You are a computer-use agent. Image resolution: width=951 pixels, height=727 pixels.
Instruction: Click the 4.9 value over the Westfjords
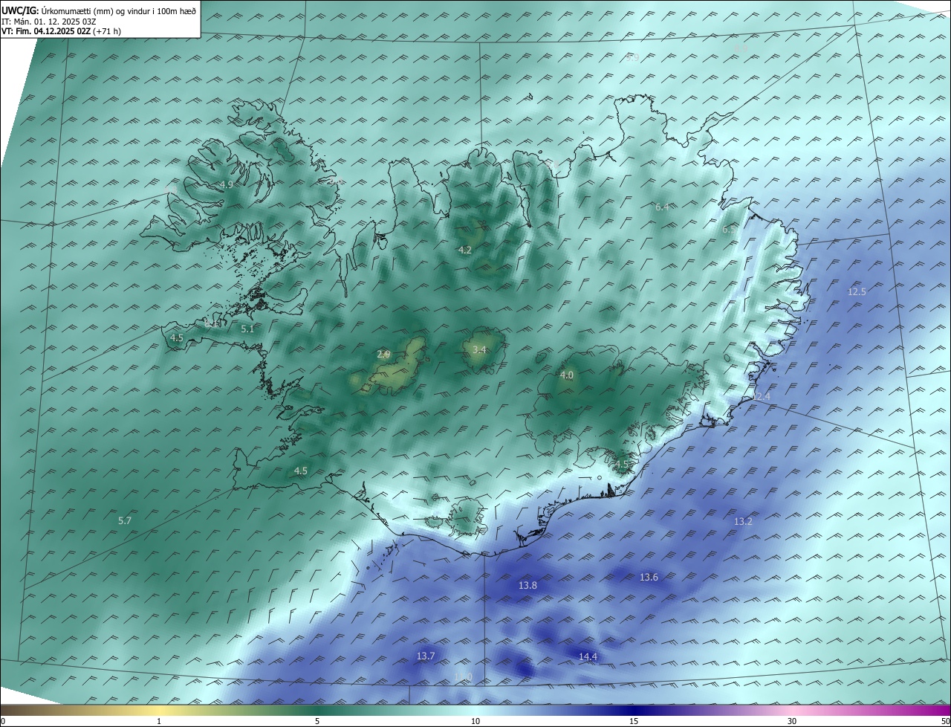click(x=227, y=184)
